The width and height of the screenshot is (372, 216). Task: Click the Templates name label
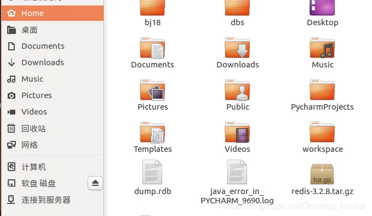click(152, 149)
